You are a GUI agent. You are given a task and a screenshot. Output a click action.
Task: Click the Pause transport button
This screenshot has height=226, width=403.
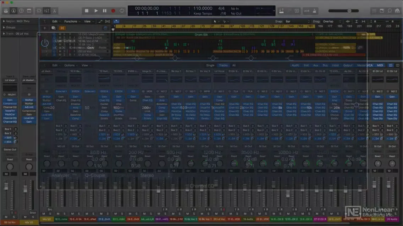(x=105, y=11)
